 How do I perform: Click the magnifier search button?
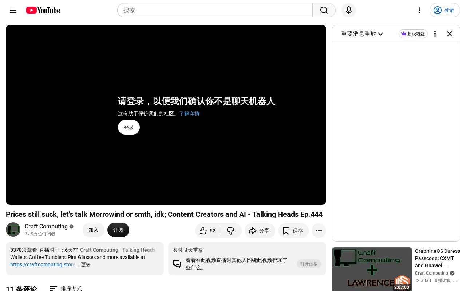(324, 10)
